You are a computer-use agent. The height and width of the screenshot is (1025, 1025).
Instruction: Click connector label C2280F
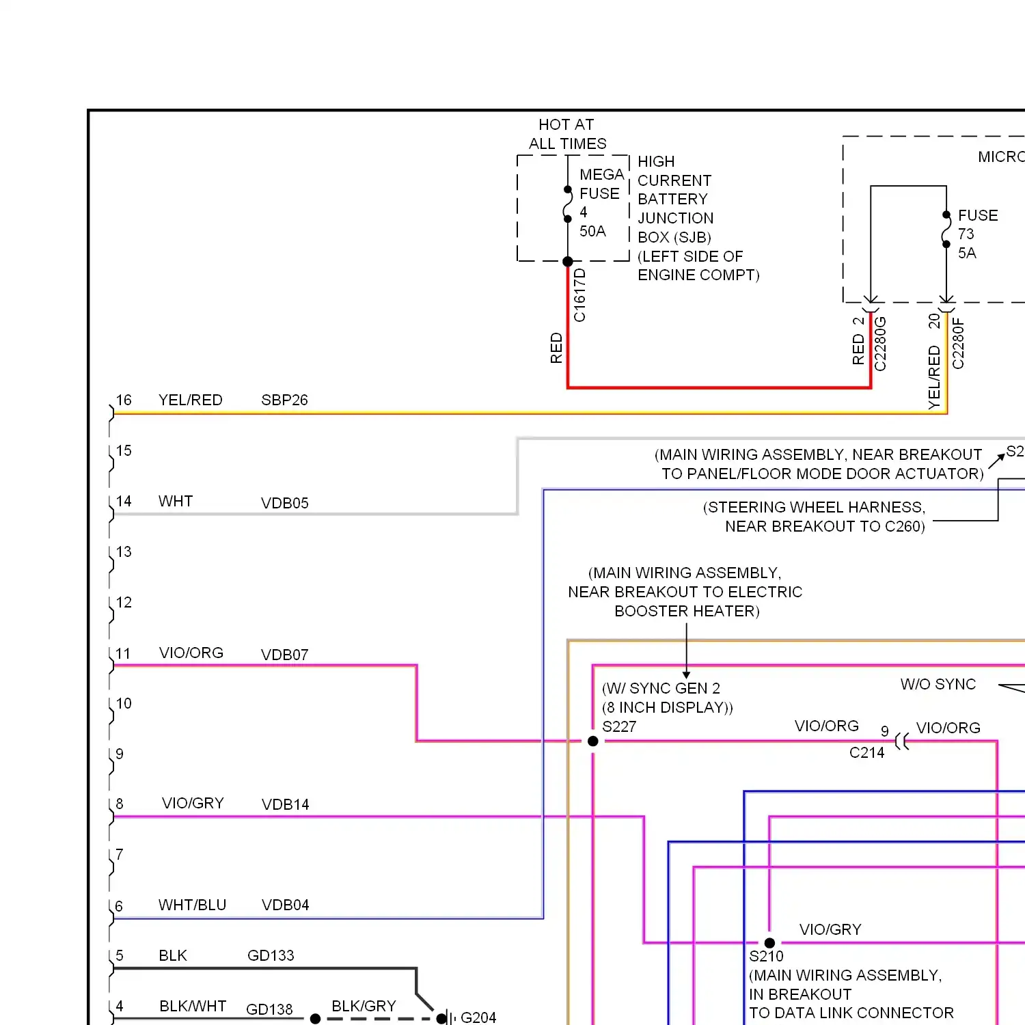pos(958,344)
